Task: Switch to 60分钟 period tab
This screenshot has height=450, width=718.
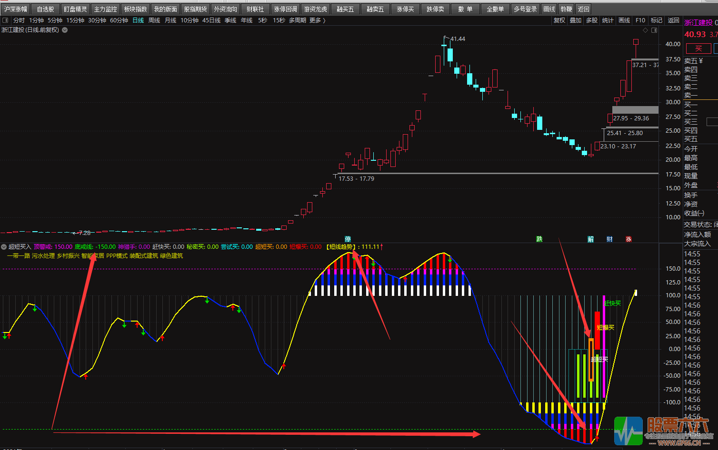Action: coord(119,20)
